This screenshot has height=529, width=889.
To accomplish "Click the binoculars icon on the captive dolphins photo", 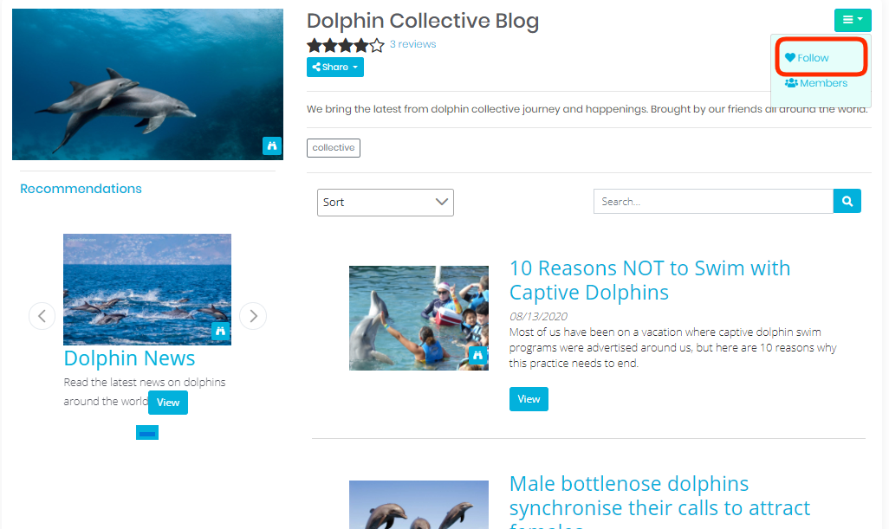I will (478, 355).
